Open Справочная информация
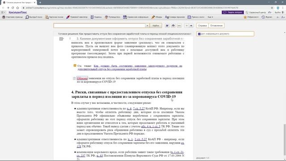This screenshot has height=161, width=286. pos(136,17)
